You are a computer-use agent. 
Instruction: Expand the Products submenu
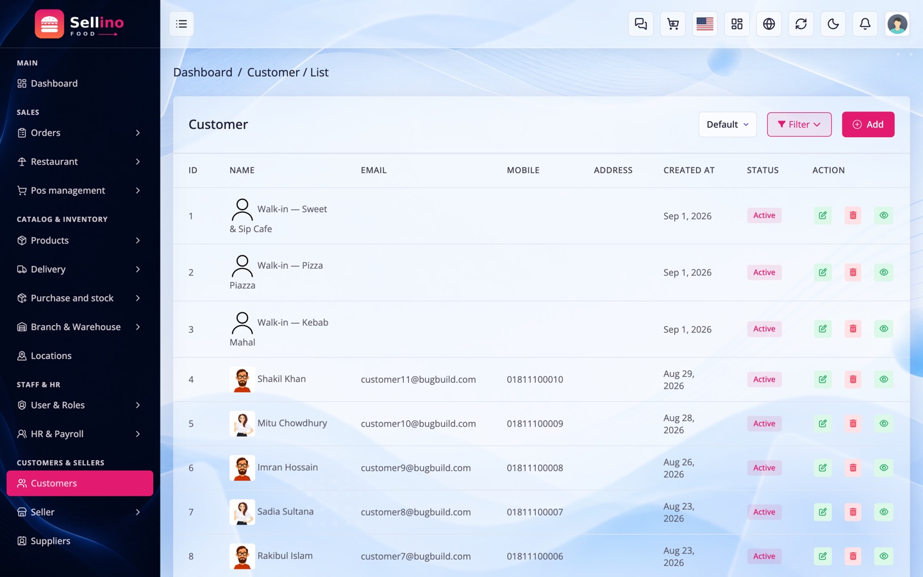pyautogui.click(x=79, y=240)
